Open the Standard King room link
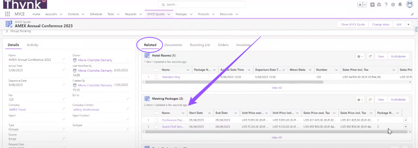Viewport: 418px width, 148px height. [171, 77]
